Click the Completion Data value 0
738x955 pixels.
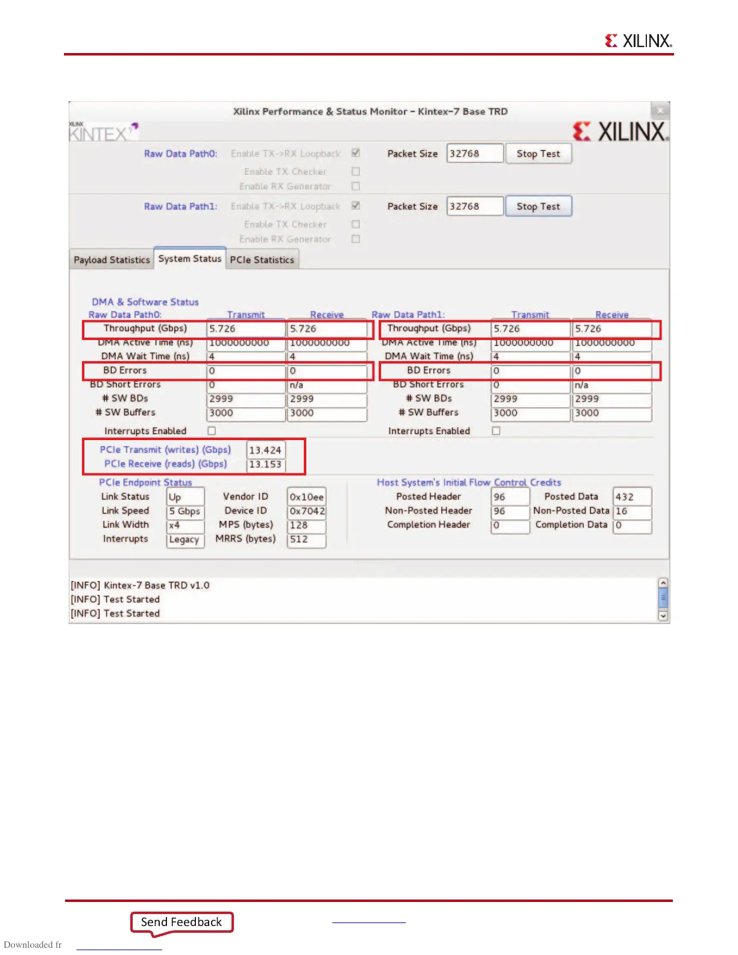pos(632,526)
